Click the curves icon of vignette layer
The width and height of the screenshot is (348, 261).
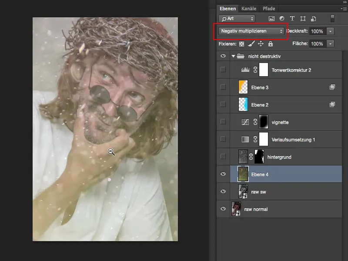point(245,122)
